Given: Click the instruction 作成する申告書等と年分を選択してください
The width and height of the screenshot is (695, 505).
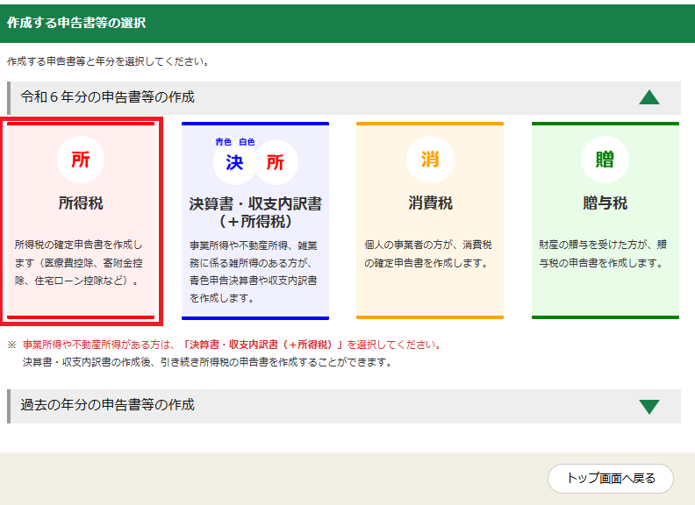Looking at the screenshot, I should pyautogui.click(x=108, y=61).
